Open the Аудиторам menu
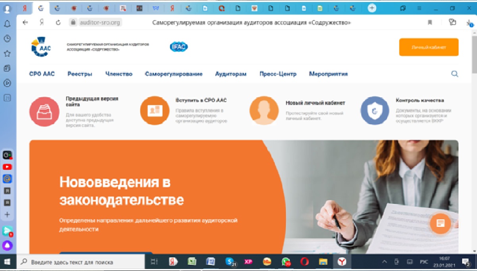The height and width of the screenshot is (271, 477). (x=231, y=74)
